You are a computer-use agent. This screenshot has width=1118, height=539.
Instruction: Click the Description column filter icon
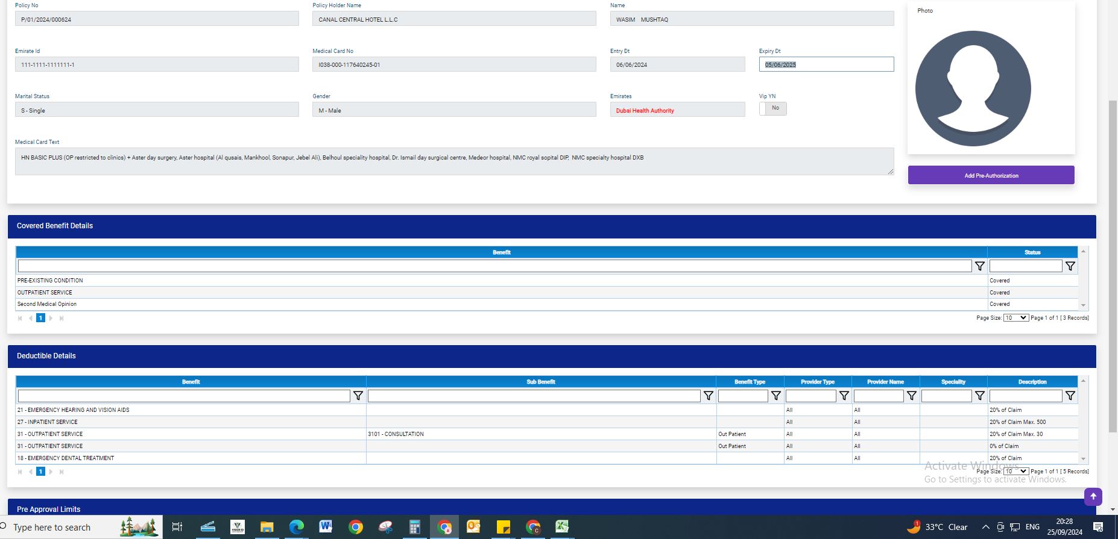coord(1070,396)
